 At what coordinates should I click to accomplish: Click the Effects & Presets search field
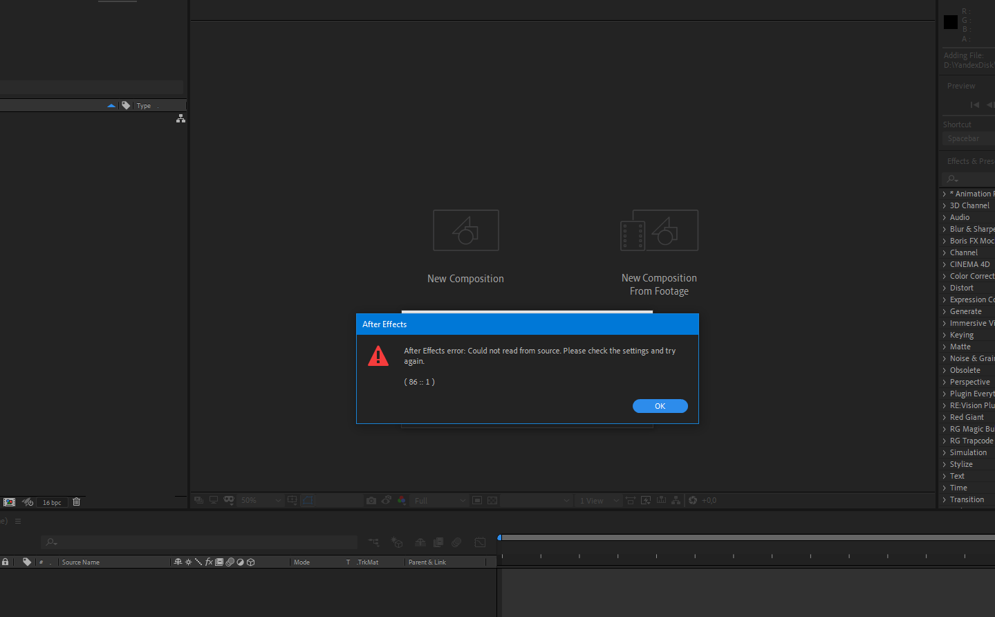click(968, 178)
